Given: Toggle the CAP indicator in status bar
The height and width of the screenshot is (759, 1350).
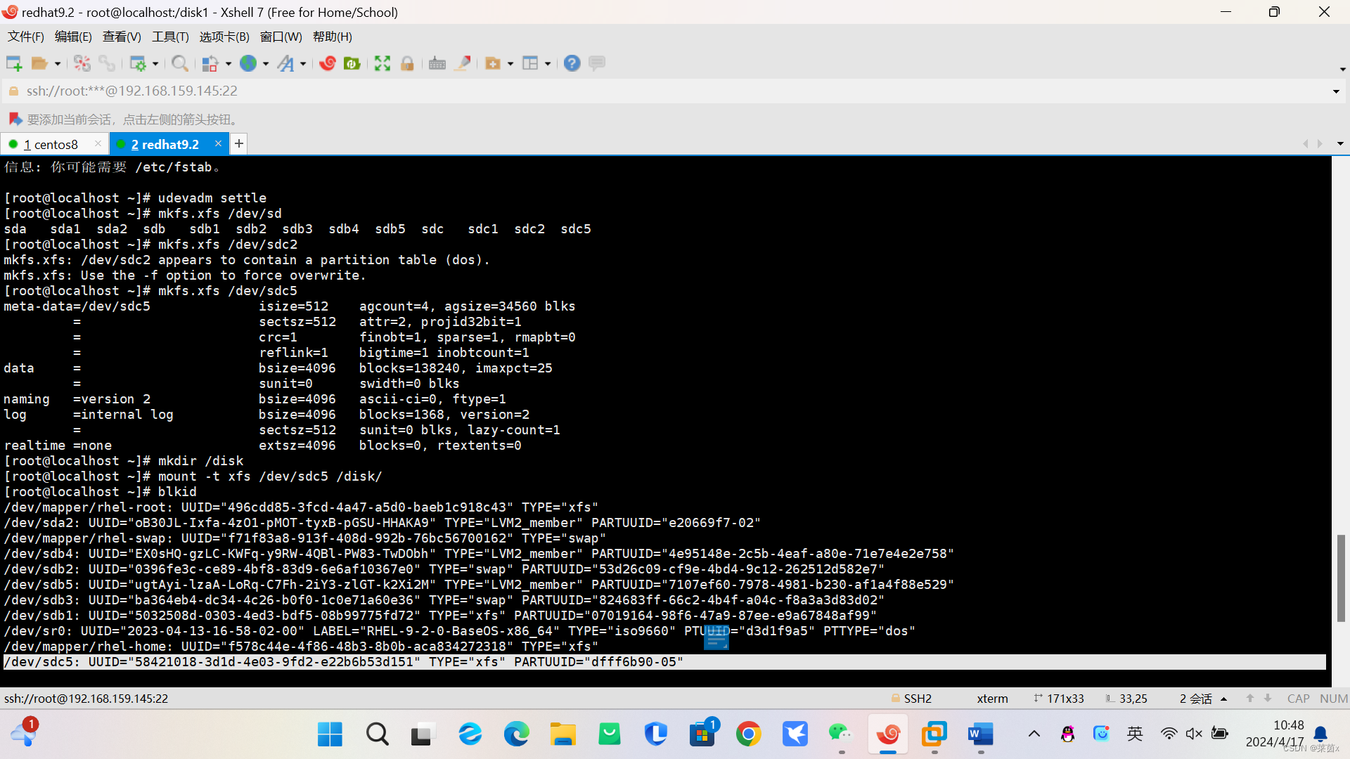Looking at the screenshot, I should [1298, 699].
